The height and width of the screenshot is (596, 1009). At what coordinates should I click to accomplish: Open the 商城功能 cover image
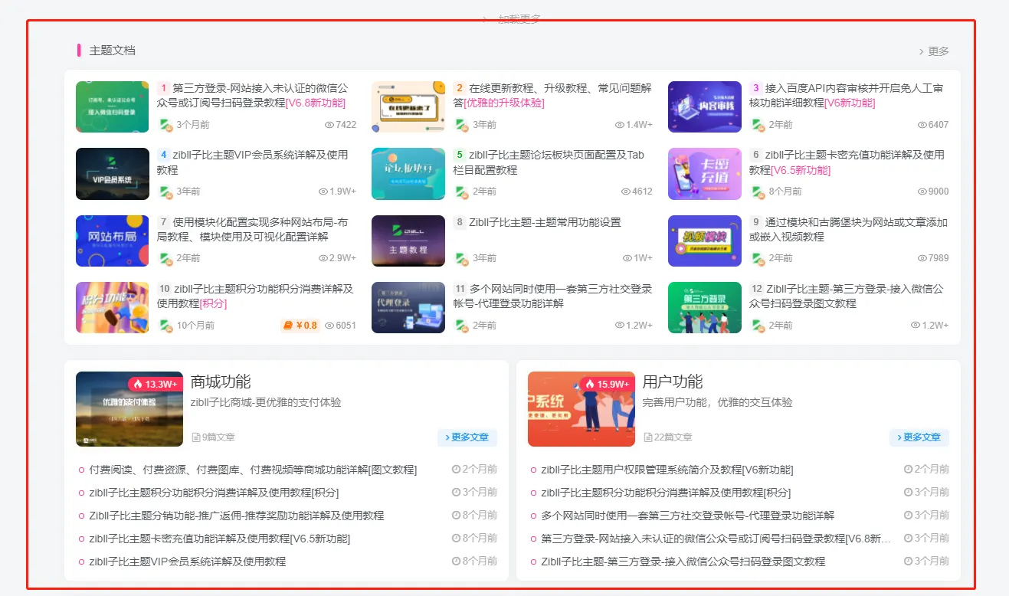129,409
